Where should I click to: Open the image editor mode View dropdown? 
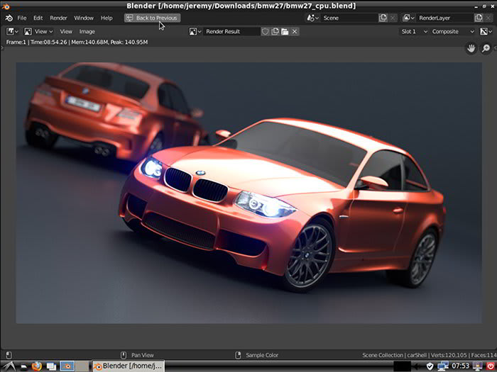click(38, 31)
